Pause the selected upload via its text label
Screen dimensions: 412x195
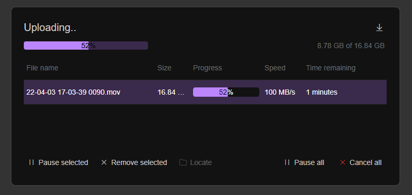click(x=63, y=163)
